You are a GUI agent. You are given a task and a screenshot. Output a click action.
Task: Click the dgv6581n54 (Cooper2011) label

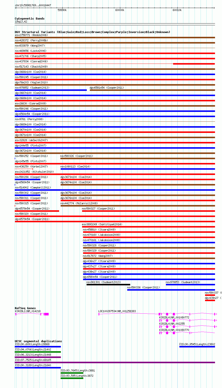click(x=107, y=88)
